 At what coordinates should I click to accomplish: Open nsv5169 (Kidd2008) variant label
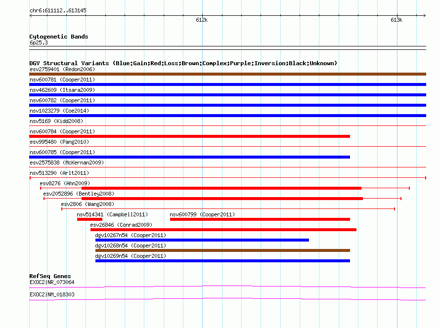click(56, 121)
